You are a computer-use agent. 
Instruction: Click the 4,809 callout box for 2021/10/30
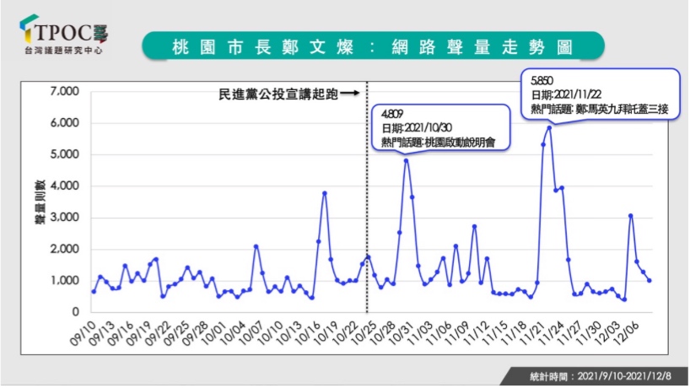click(x=442, y=128)
